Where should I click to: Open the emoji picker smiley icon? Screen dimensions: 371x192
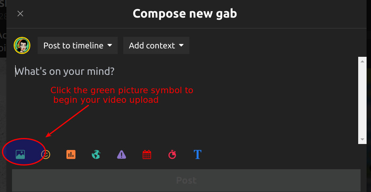tap(46, 154)
